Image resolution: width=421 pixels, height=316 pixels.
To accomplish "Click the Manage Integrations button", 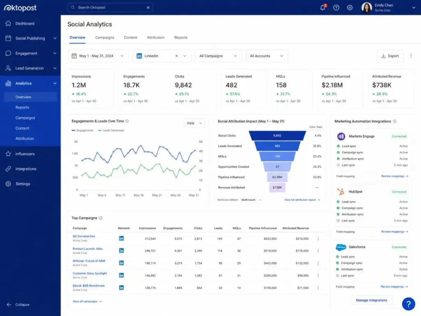I will (x=371, y=300).
